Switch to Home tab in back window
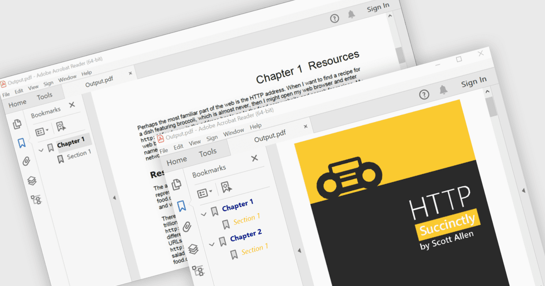Image resolution: width=545 pixels, height=286 pixels. (18, 104)
